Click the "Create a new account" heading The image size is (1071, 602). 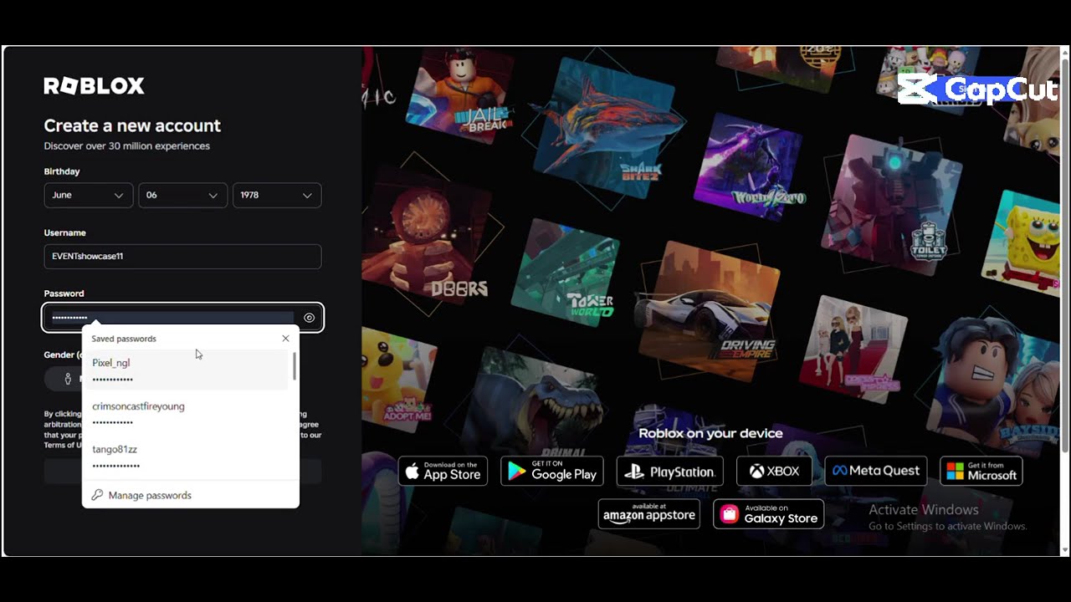click(132, 125)
